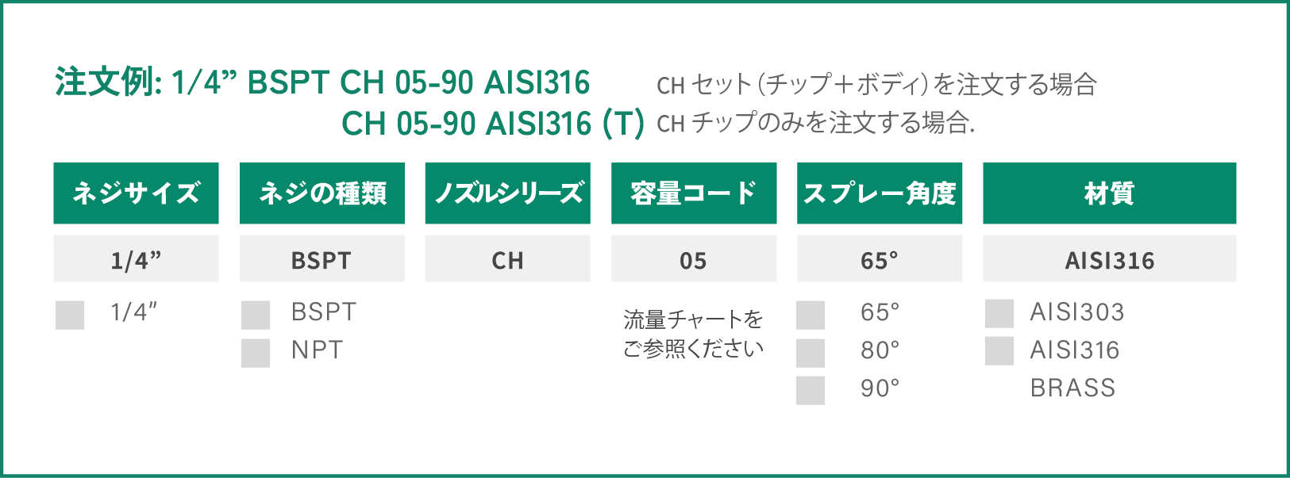Click the ネジの種類 header
This screenshot has height=478, width=1290.
(322, 193)
